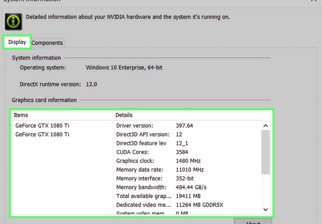Select the 12_1 feature level value
The height and width of the screenshot is (224, 322).
click(x=182, y=143)
